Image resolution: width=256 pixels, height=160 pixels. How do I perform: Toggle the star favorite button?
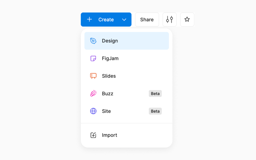click(187, 20)
